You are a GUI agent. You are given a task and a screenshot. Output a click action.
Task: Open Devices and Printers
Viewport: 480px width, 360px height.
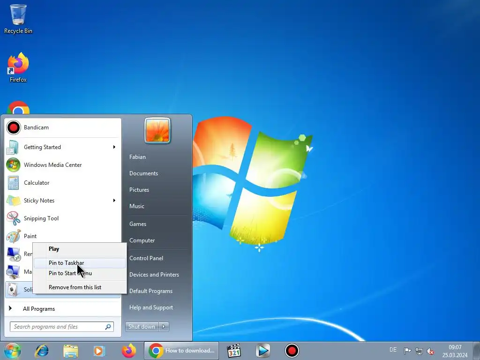[x=154, y=275]
